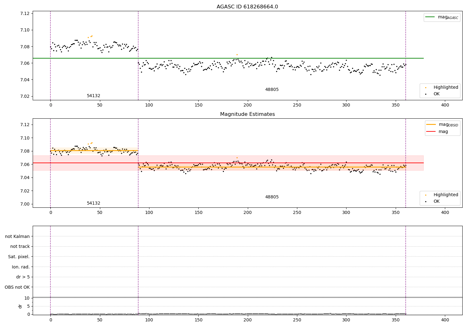Click the green line sample in top legend

coord(430,17)
